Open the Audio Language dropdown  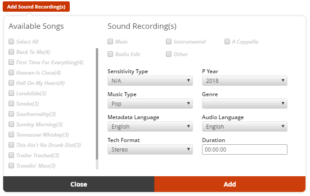click(x=245, y=127)
